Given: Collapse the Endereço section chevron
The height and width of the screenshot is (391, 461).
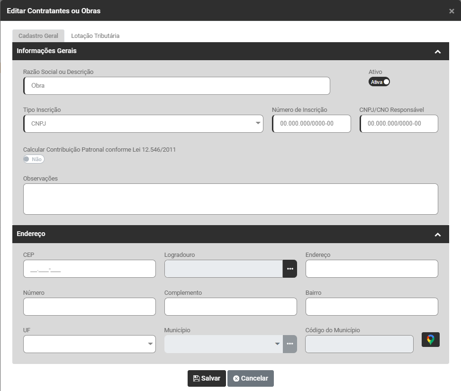Looking at the screenshot, I should [437, 235].
